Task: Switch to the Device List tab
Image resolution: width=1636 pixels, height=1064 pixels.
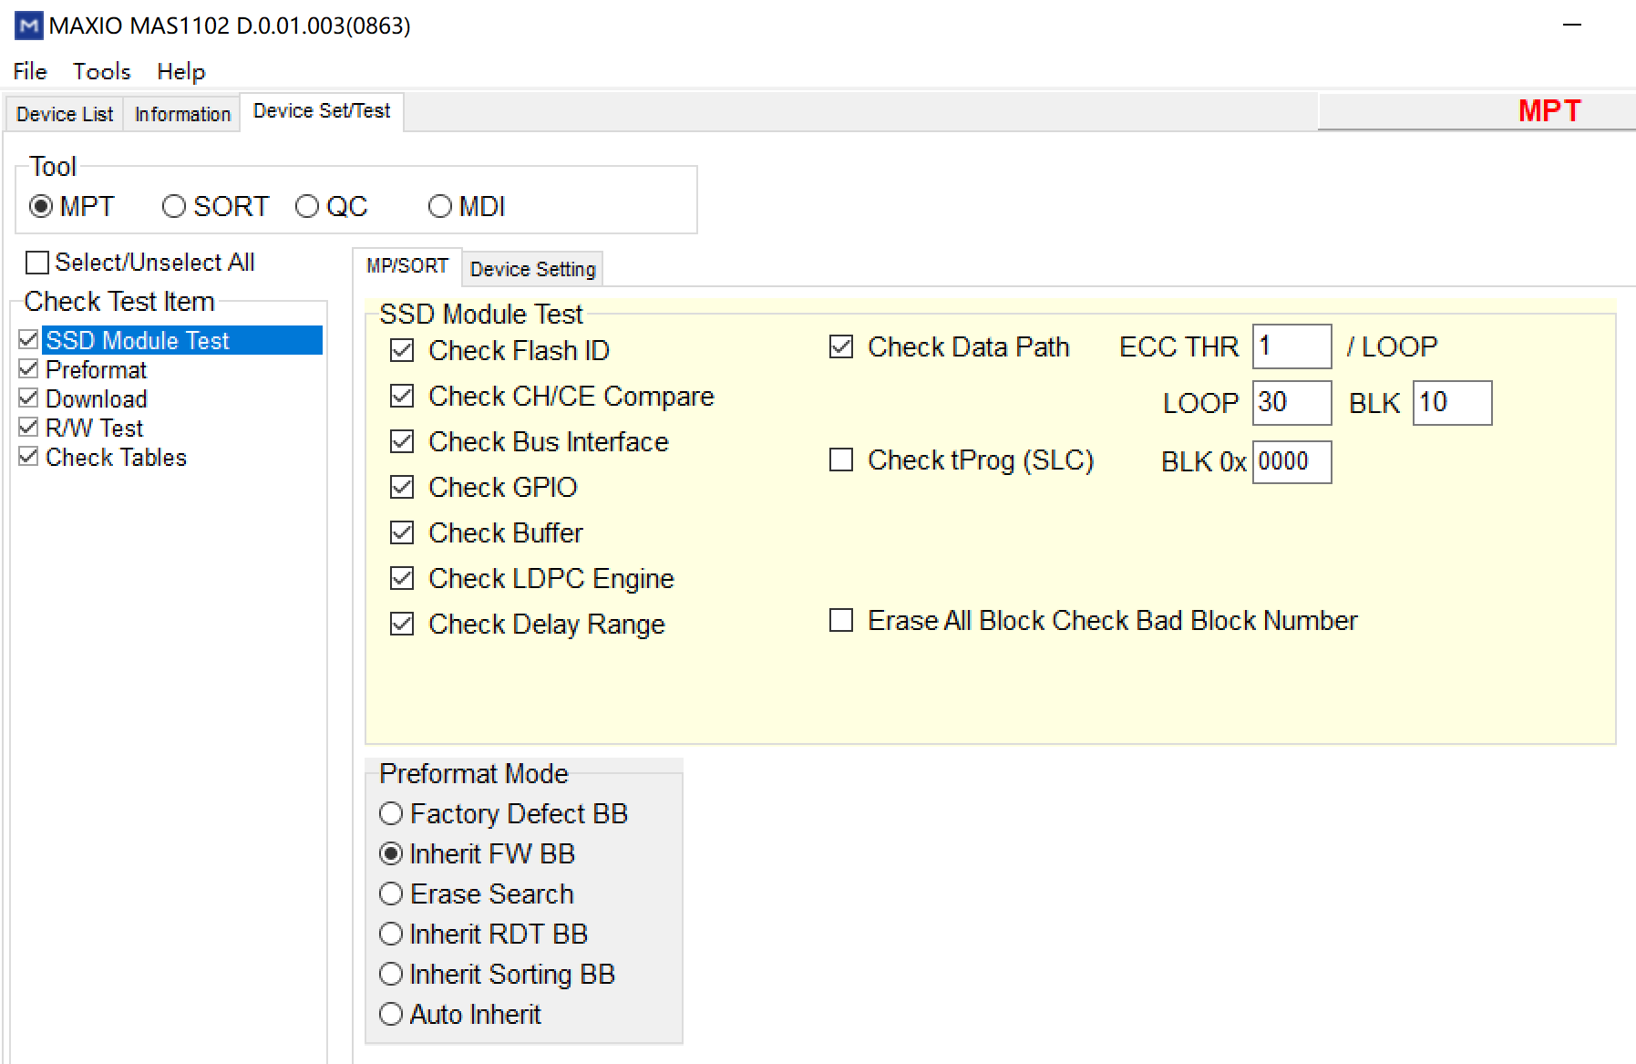Action: [65, 114]
